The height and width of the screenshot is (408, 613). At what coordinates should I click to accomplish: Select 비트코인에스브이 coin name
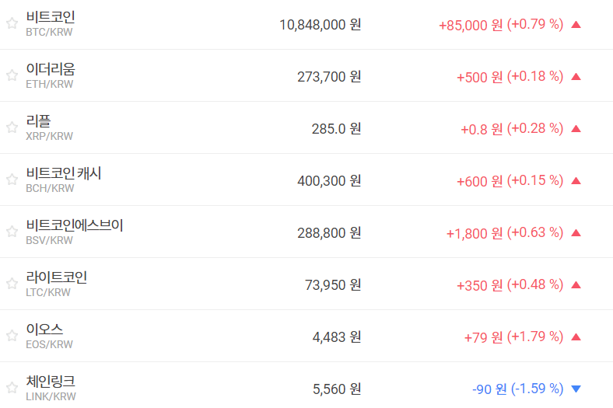click(x=75, y=225)
